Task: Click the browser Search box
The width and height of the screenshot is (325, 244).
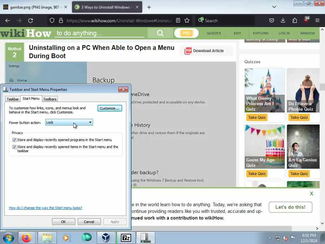Action: tap(225, 21)
